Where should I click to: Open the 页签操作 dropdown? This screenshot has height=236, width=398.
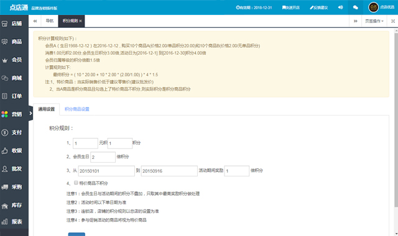[x=374, y=21]
